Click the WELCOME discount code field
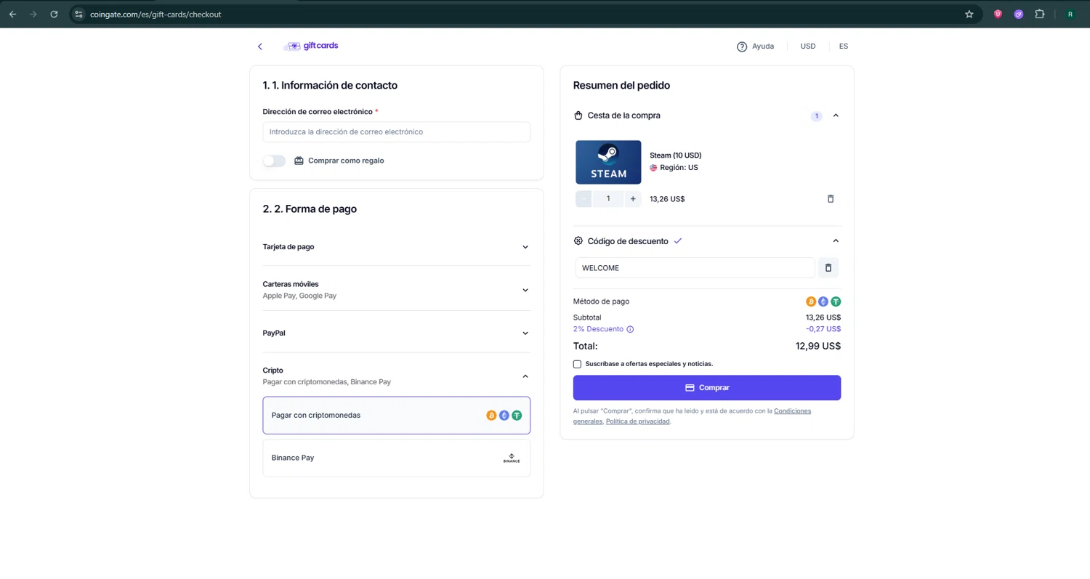The height and width of the screenshot is (579, 1090). click(x=695, y=267)
